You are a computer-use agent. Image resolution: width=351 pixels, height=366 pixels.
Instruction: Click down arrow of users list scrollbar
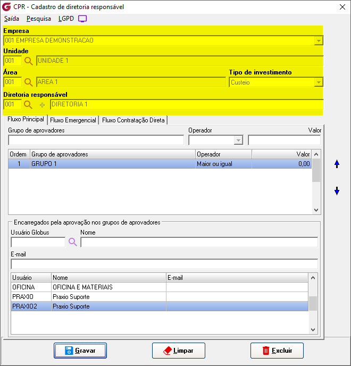[x=313, y=330]
